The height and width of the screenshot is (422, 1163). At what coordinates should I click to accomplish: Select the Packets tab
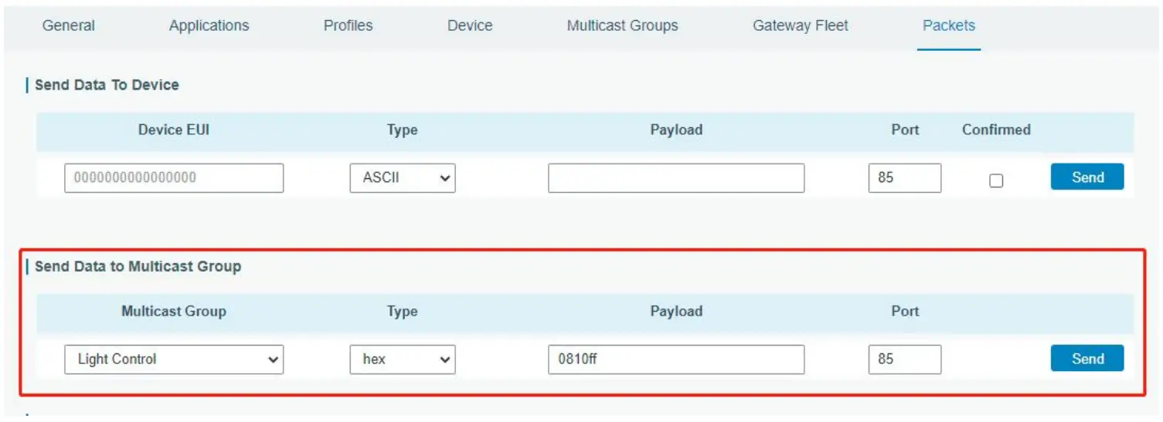[x=949, y=25]
